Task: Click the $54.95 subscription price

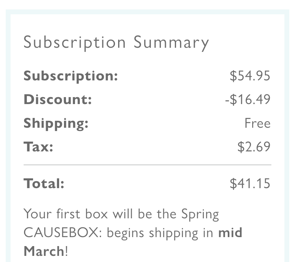Action: 250,76
